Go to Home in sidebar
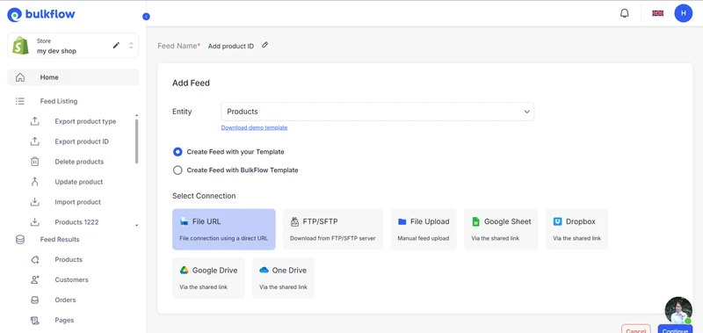 (73, 77)
